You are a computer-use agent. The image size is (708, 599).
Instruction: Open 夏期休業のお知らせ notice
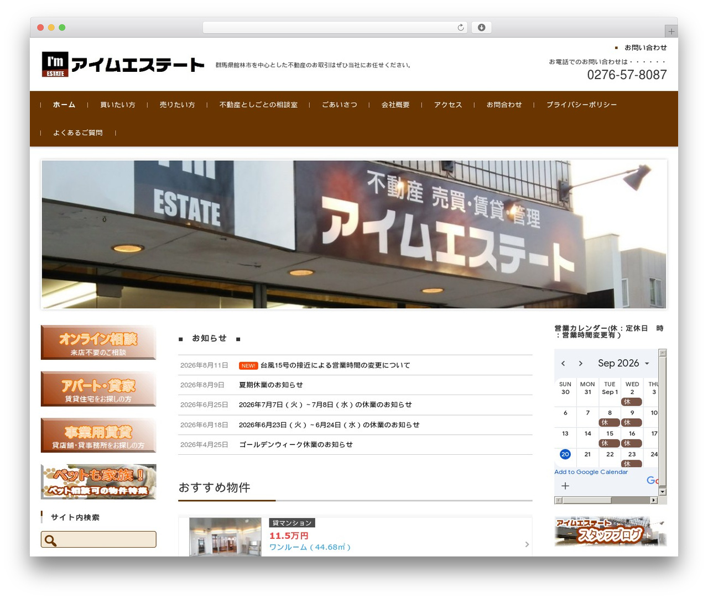point(271,385)
